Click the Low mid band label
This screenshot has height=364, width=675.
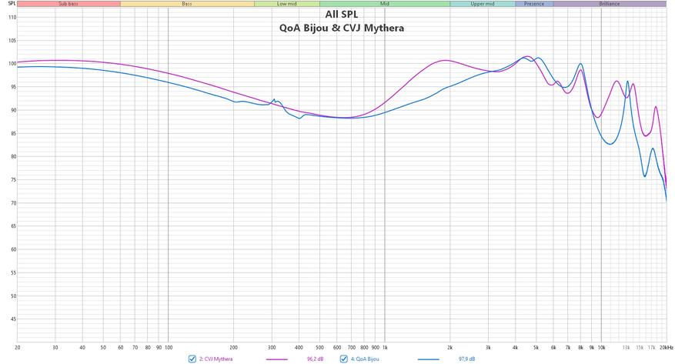tap(287, 4)
